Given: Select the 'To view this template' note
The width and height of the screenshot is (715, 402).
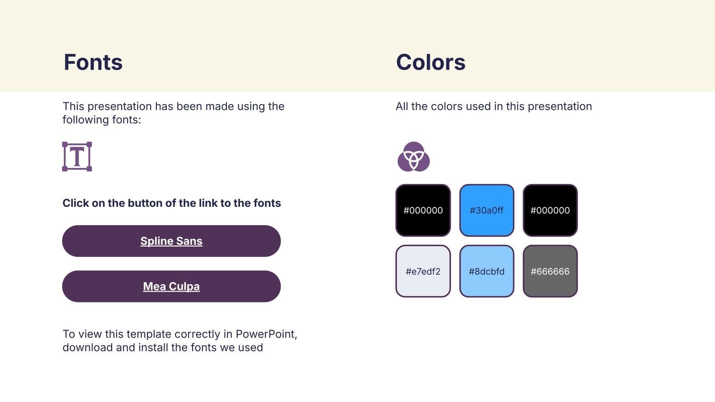Looking at the screenshot, I should [180, 341].
